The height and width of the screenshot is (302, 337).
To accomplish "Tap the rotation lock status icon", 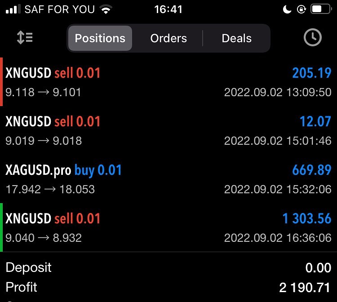I will (302, 9).
